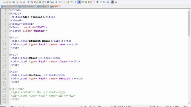This screenshot has width=191, height=107.
Task: Click line number 13 in the margin
Action: (x=5, y=51)
